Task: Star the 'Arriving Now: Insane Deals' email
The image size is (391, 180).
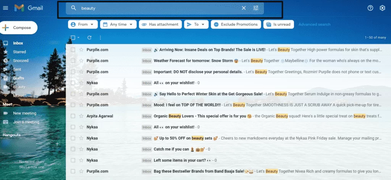Action: (x=81, y=50)
